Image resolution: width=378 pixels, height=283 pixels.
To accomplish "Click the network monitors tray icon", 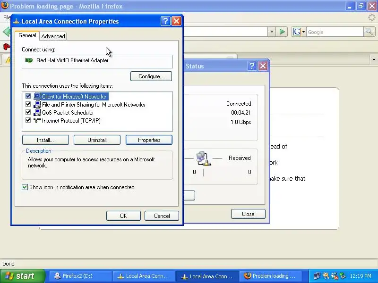I will 317,276.
